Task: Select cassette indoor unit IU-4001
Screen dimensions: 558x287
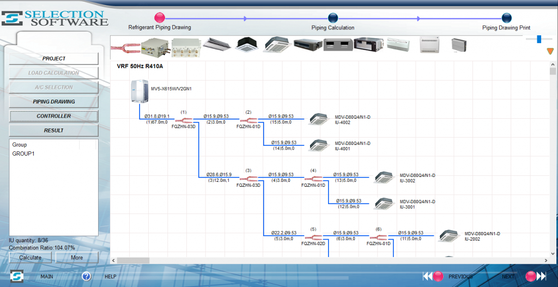Action: (x=319, y=145)
